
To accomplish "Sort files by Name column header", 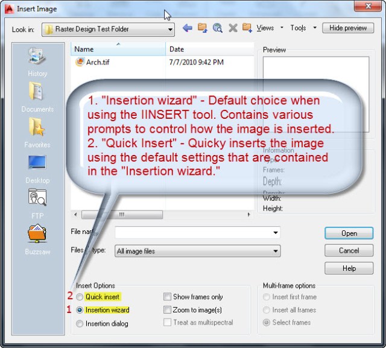I will click(118, 49).
